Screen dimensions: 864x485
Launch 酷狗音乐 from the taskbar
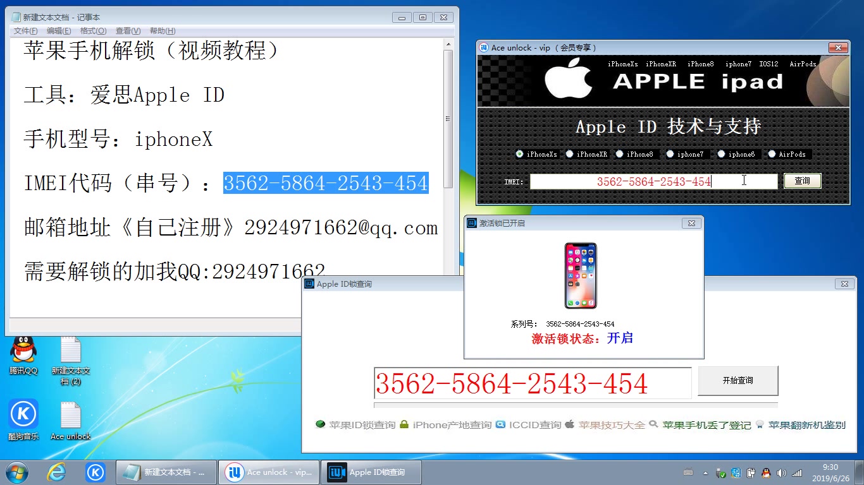pyautogui.click(x=96, y=472)
